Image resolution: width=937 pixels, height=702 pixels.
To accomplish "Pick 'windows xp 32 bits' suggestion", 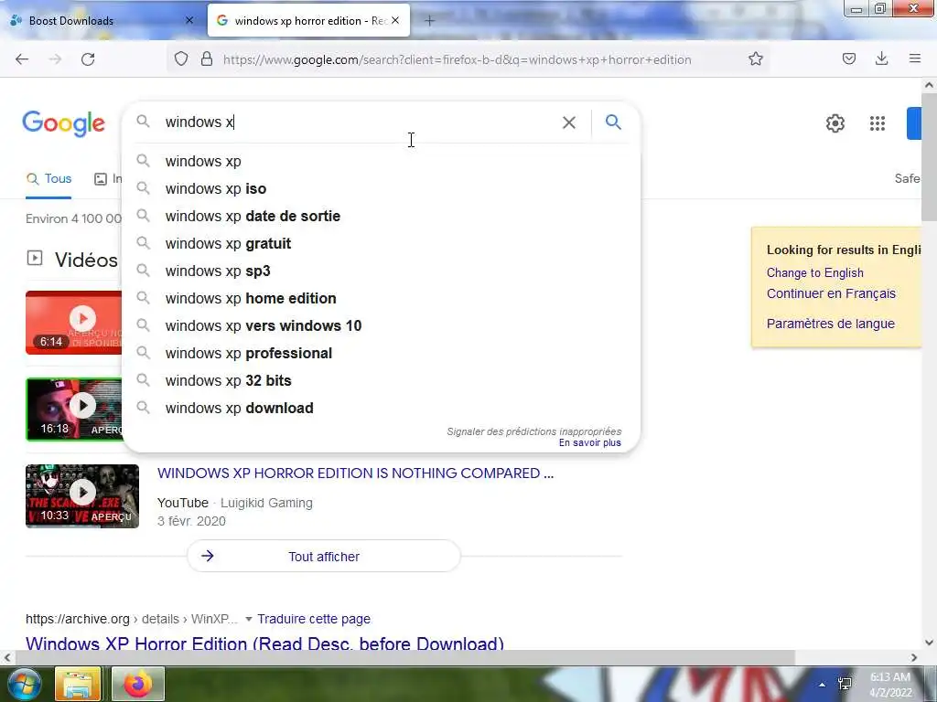I will (382, 381).
